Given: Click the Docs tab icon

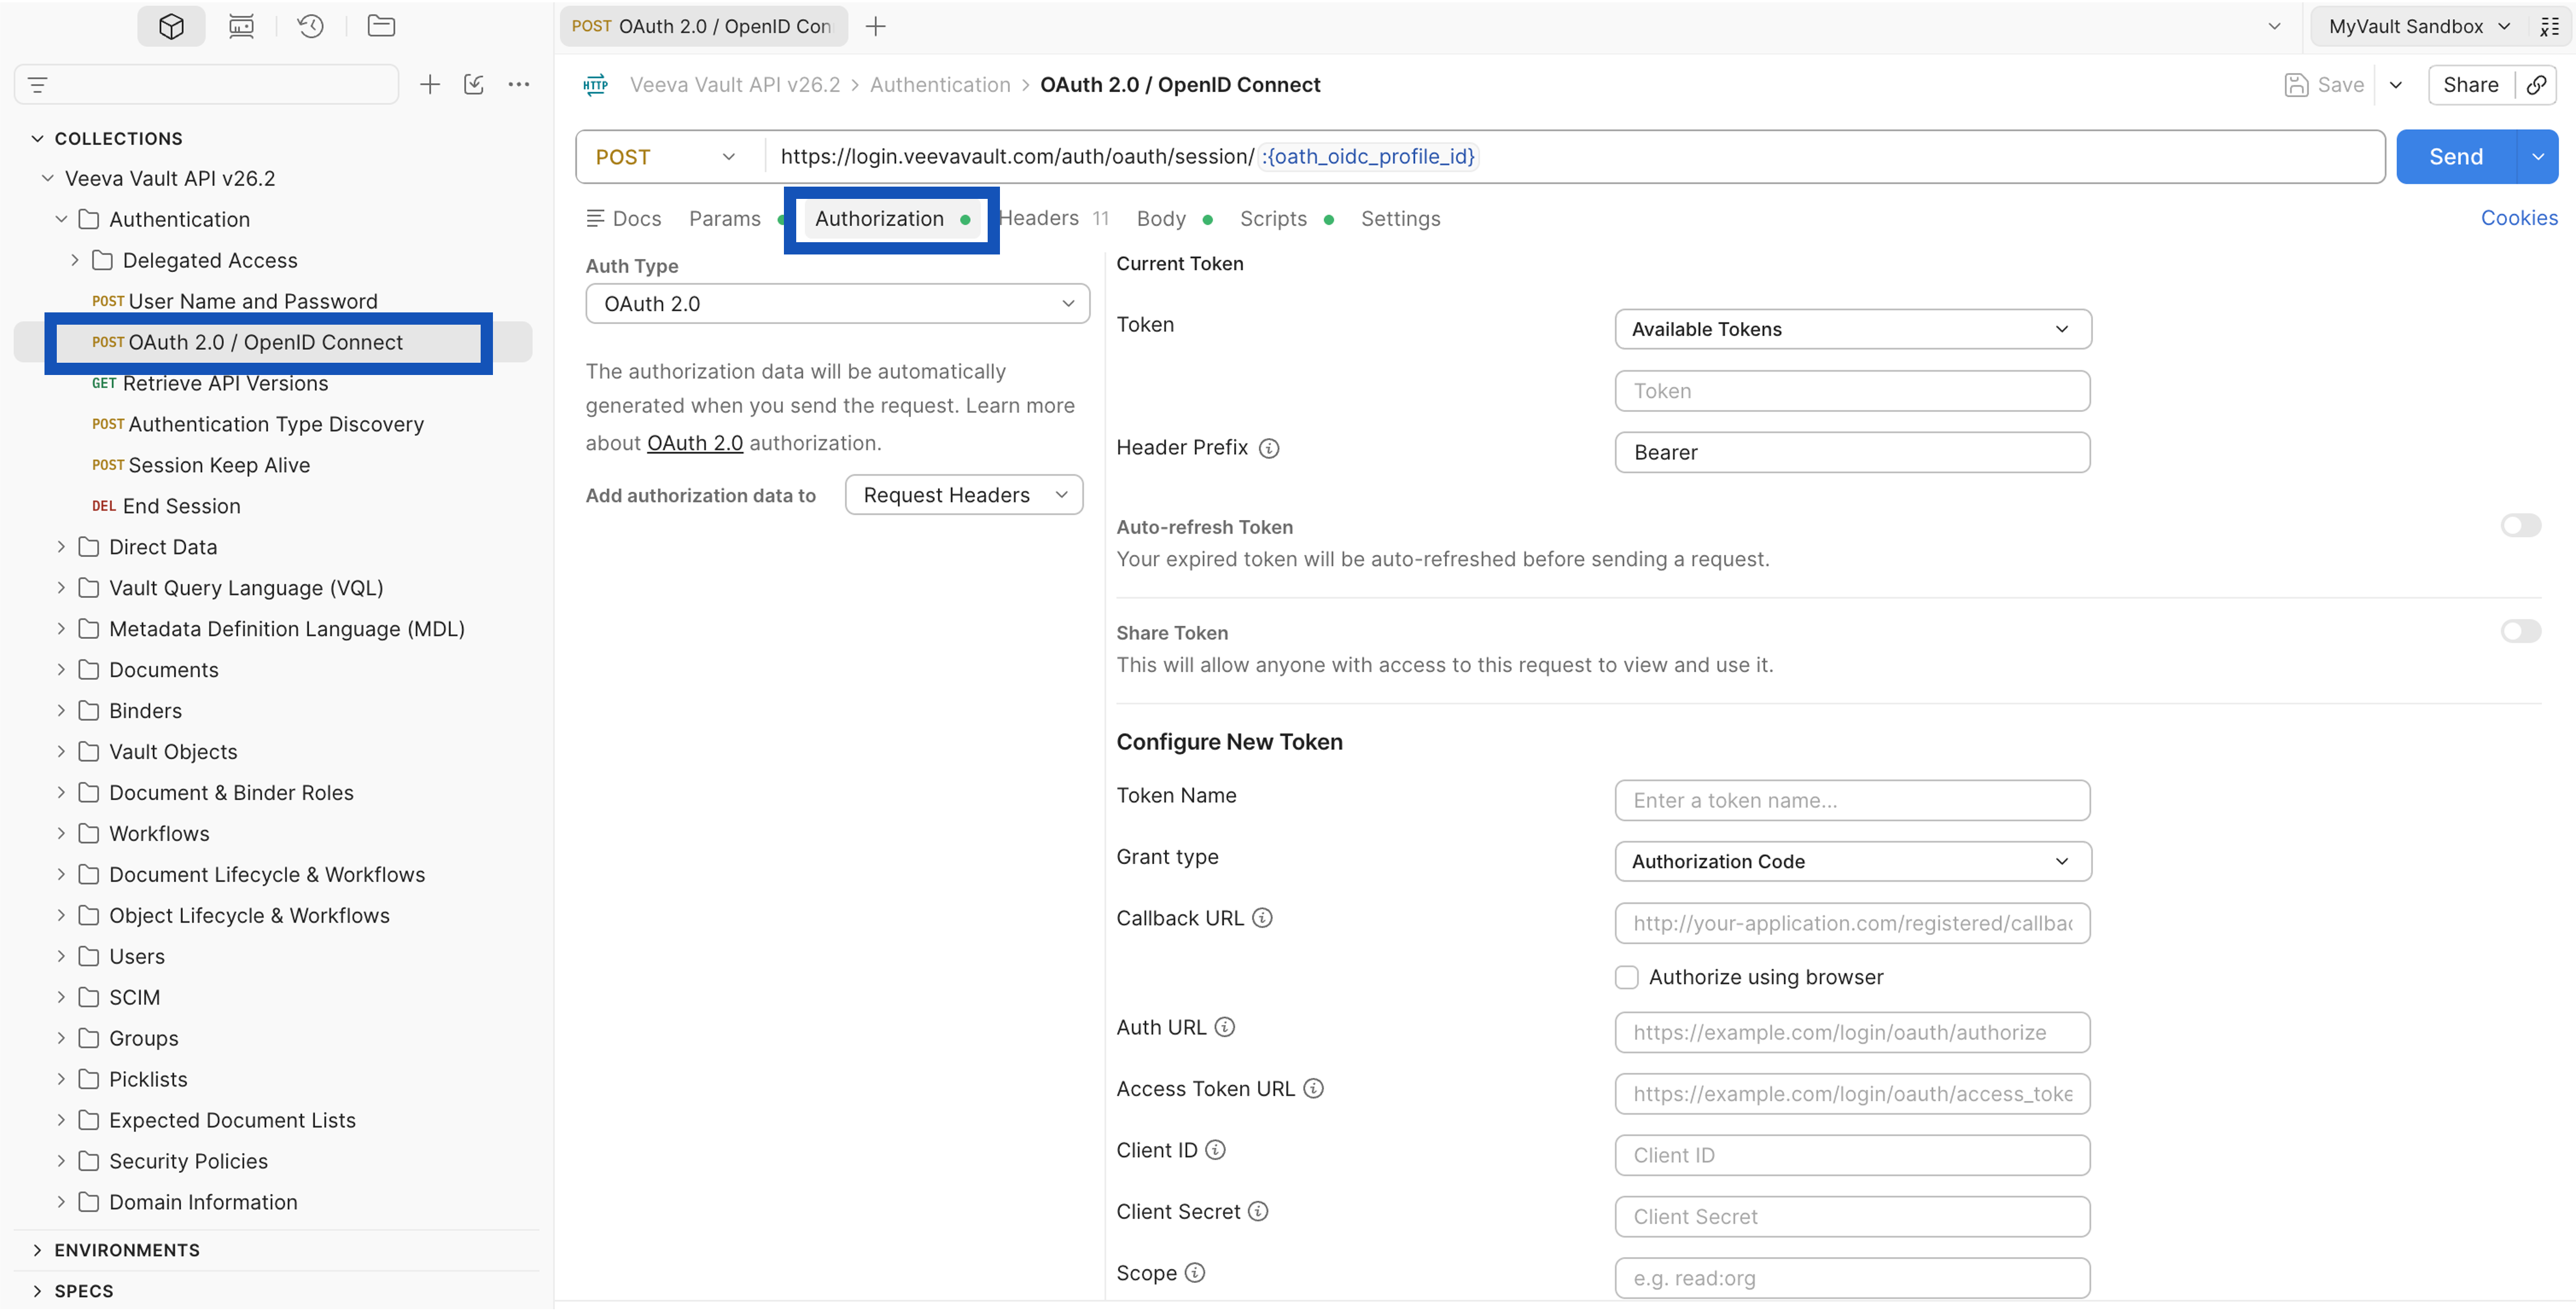Looking at the screenshot, I should point(595,219).
